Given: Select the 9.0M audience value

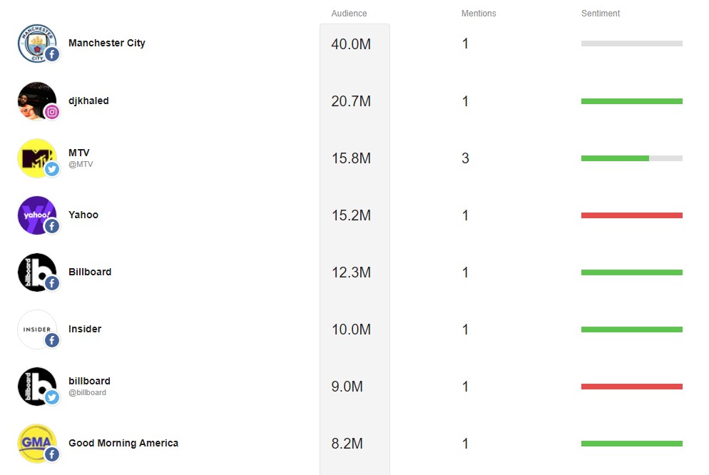Looking at the screenshot, I should (347, 387).
